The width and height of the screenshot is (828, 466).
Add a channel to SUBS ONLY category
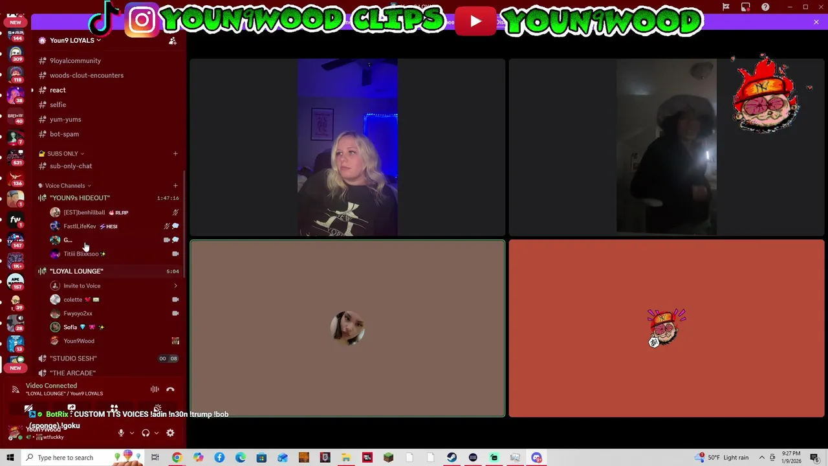click(175, 153)
